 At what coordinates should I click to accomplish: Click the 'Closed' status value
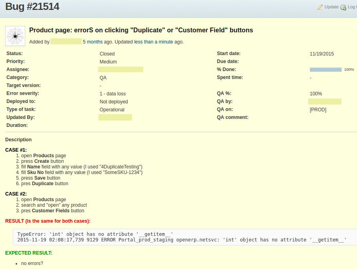[107, 54]
